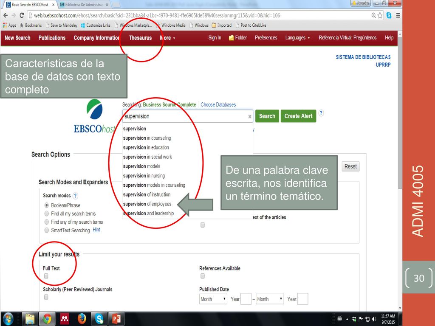Image resolution: width=435 pixels, height=326 pixels.
Task: Open the Languages dropdown
Action: (297, 38)
